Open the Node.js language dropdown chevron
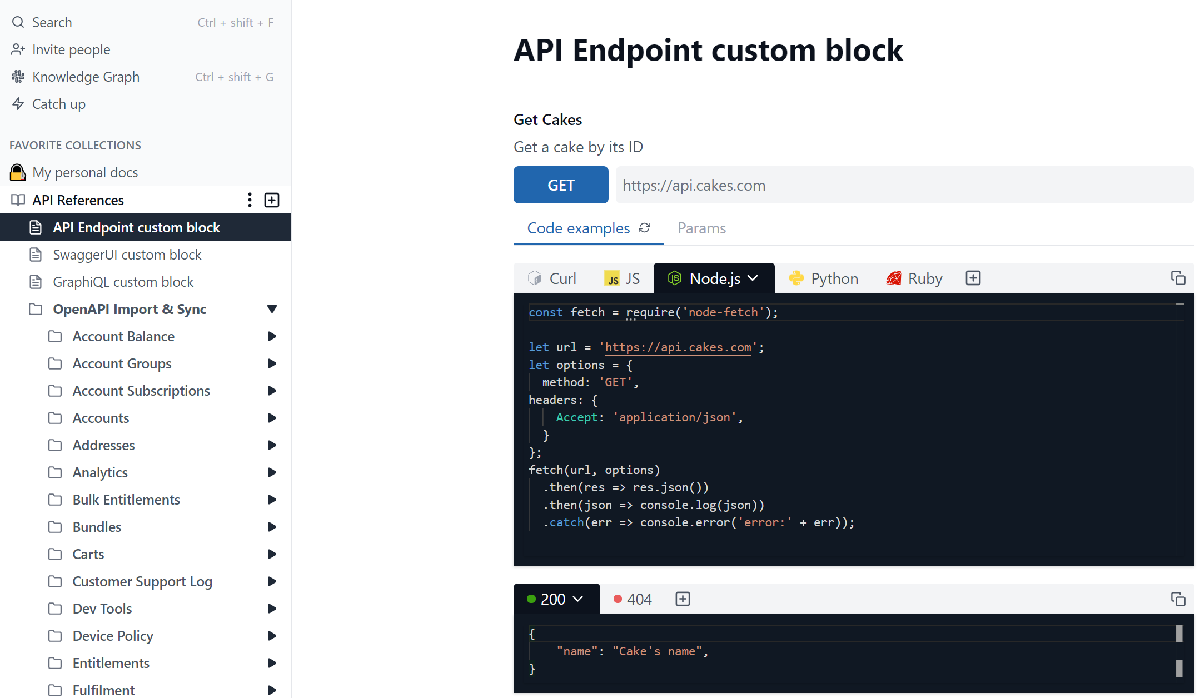The height and width of the screenshot is (698, 1200). (753, 278)
